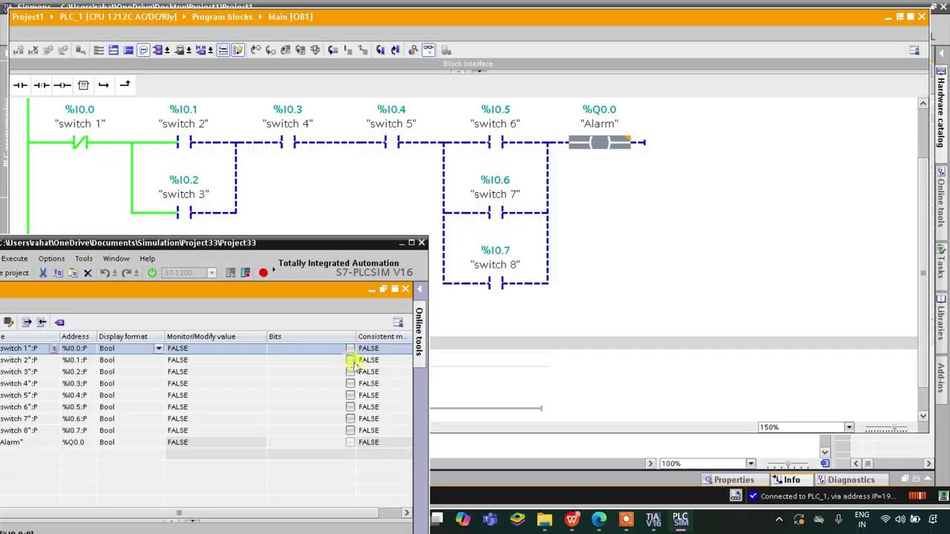Click the editor toolbar options icon at far right

click(914, 50)
